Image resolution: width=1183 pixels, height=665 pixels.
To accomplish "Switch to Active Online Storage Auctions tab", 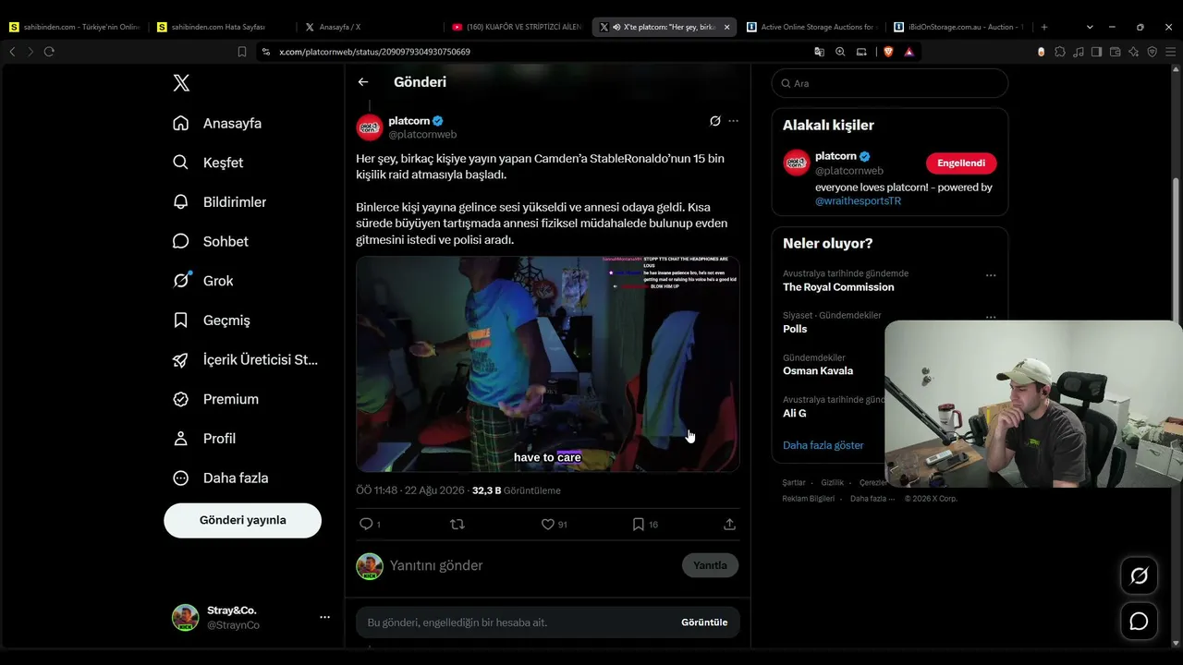I will [x=811, y=27].
